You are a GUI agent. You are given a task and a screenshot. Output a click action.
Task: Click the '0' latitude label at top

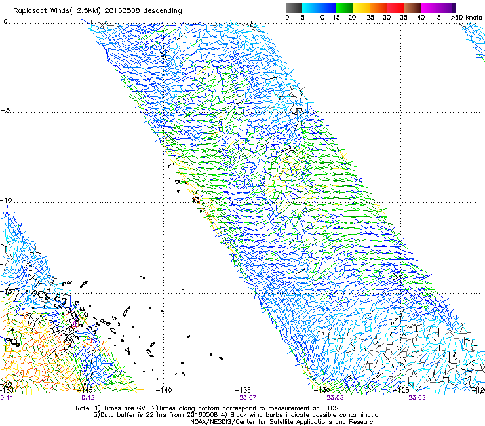pos(5,22)
